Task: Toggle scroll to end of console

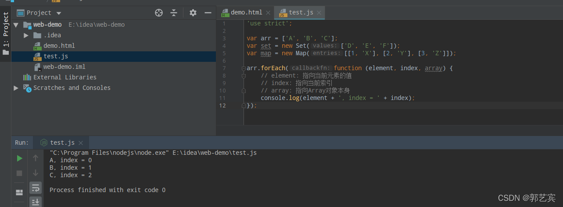Action: tap(36, 202)
